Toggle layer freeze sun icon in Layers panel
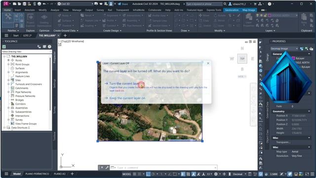 pyautogui.click(x=261, y=15)
